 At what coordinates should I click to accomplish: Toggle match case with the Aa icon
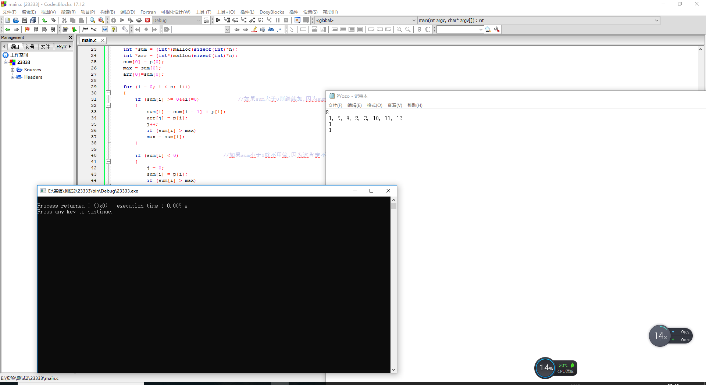(271, 29)
